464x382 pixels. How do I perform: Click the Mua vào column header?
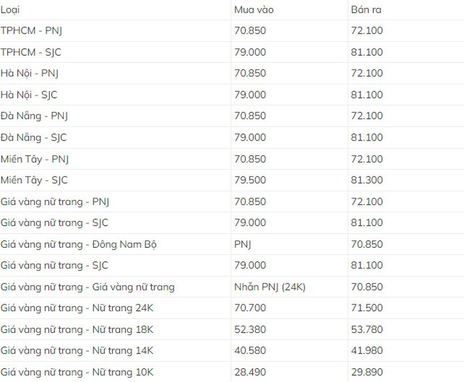(254, 10)
